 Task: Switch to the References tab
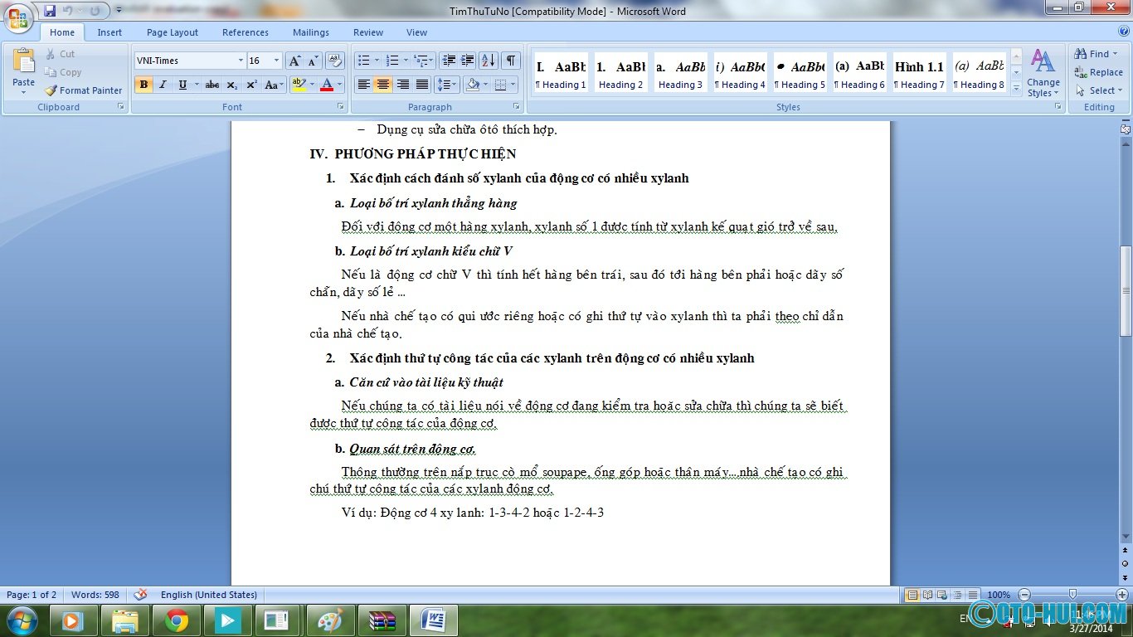point(246,32)
